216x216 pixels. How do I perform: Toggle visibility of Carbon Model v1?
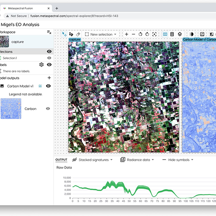click(48, 86)
